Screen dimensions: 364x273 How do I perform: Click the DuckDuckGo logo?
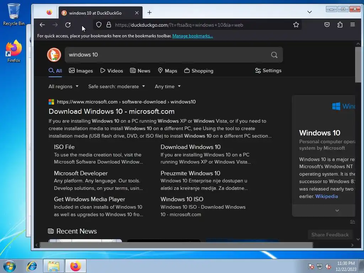pyautogui.click(x=54, y=55)
